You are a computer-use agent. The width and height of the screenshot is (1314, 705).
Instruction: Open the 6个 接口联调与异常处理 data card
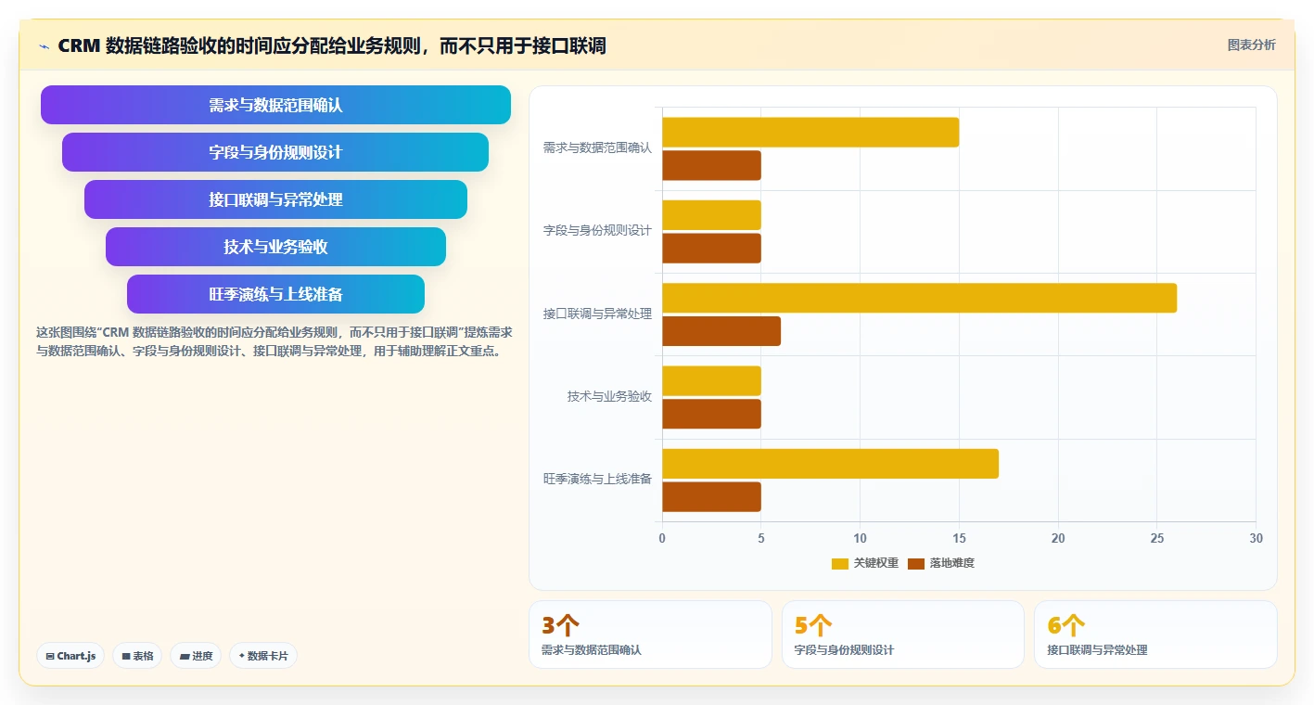[1155, 634]
